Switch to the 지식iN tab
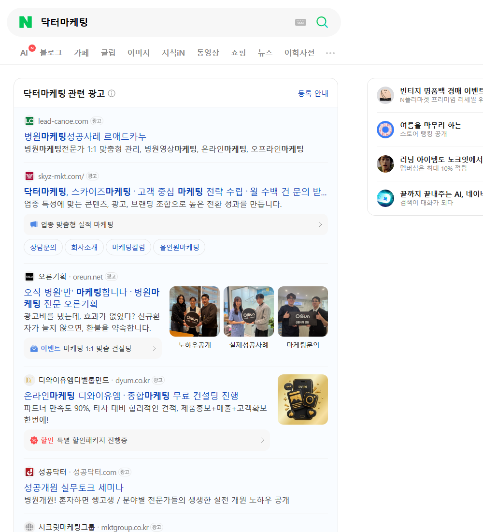 pyautogui.click(x=173, y=53)
